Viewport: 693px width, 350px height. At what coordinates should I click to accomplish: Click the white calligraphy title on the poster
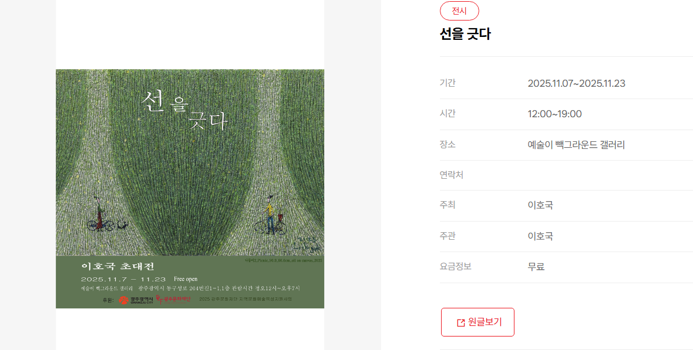click(x=184, y=110)
